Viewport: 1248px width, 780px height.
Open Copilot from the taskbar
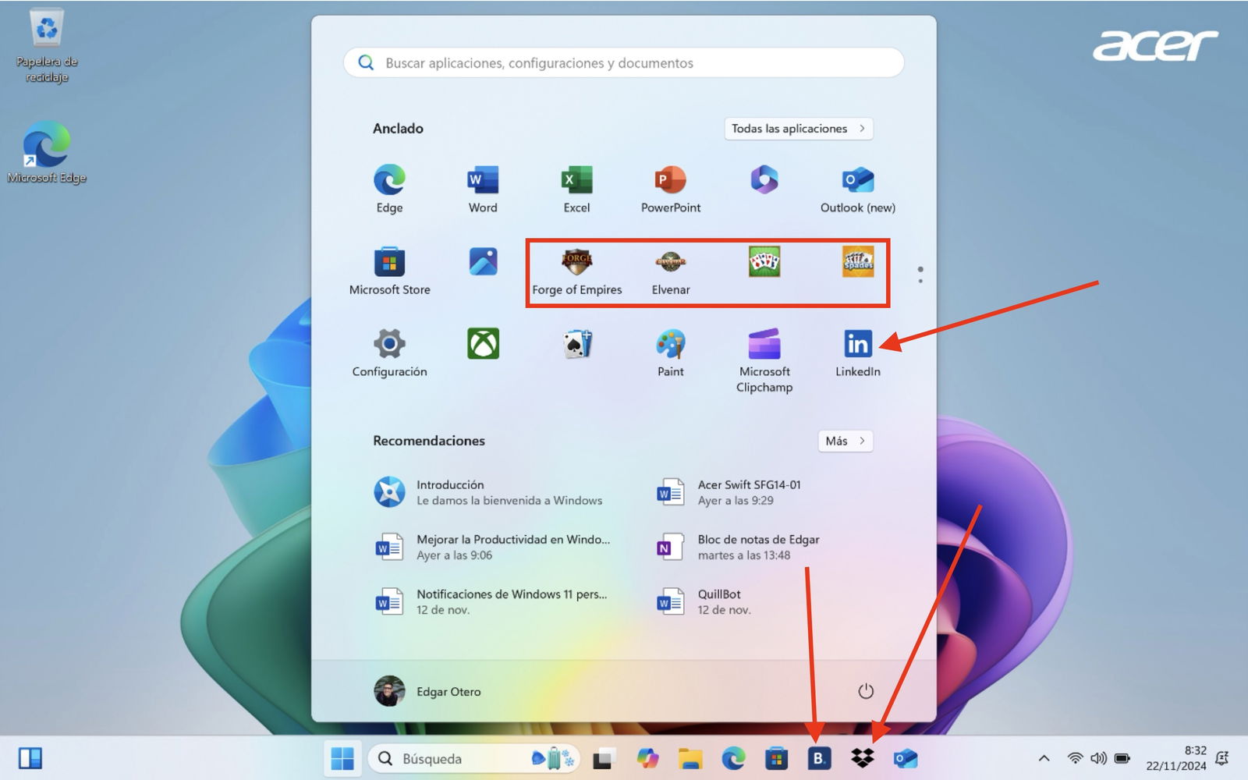[647, 758]
